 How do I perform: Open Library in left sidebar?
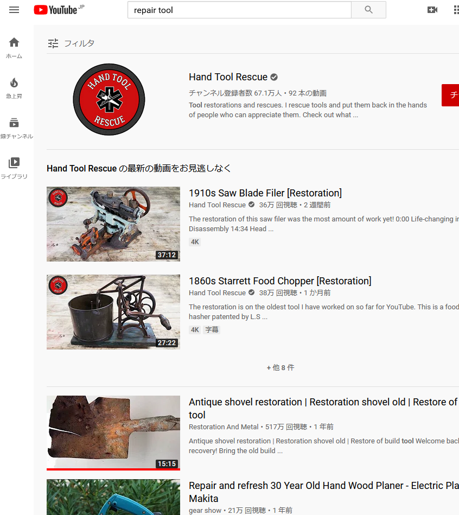14,168
